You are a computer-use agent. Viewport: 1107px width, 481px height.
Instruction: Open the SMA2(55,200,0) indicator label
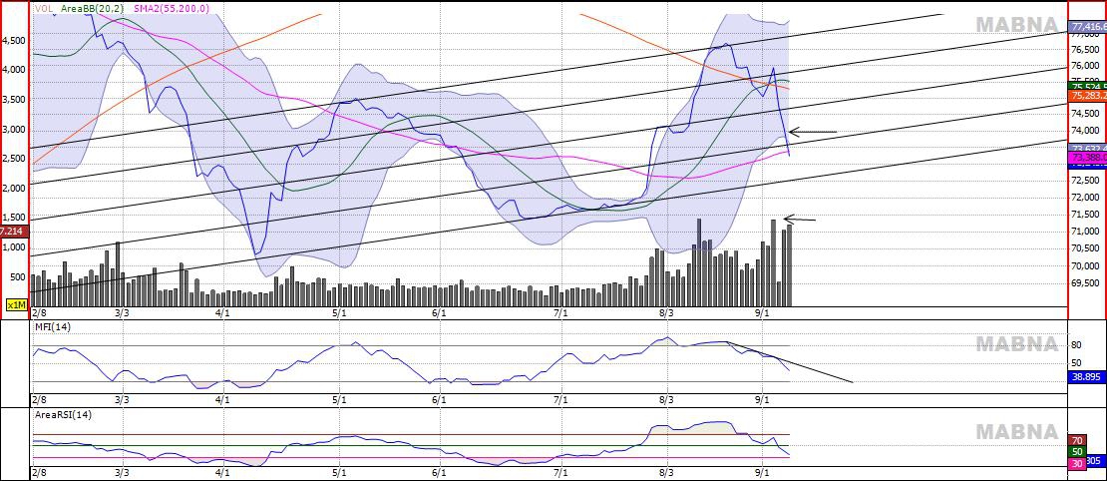tap(173, 8)
